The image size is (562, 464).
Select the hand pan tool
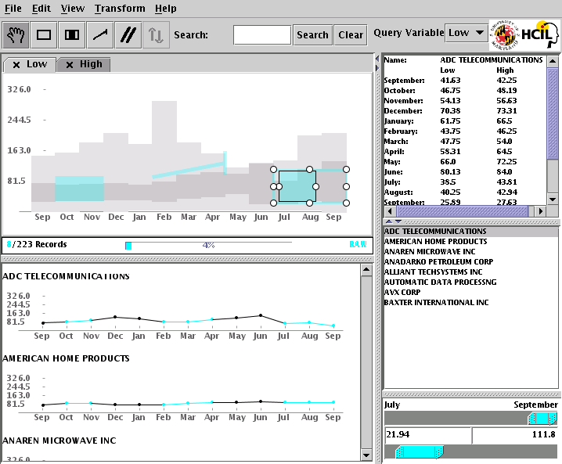coord(16,34)
